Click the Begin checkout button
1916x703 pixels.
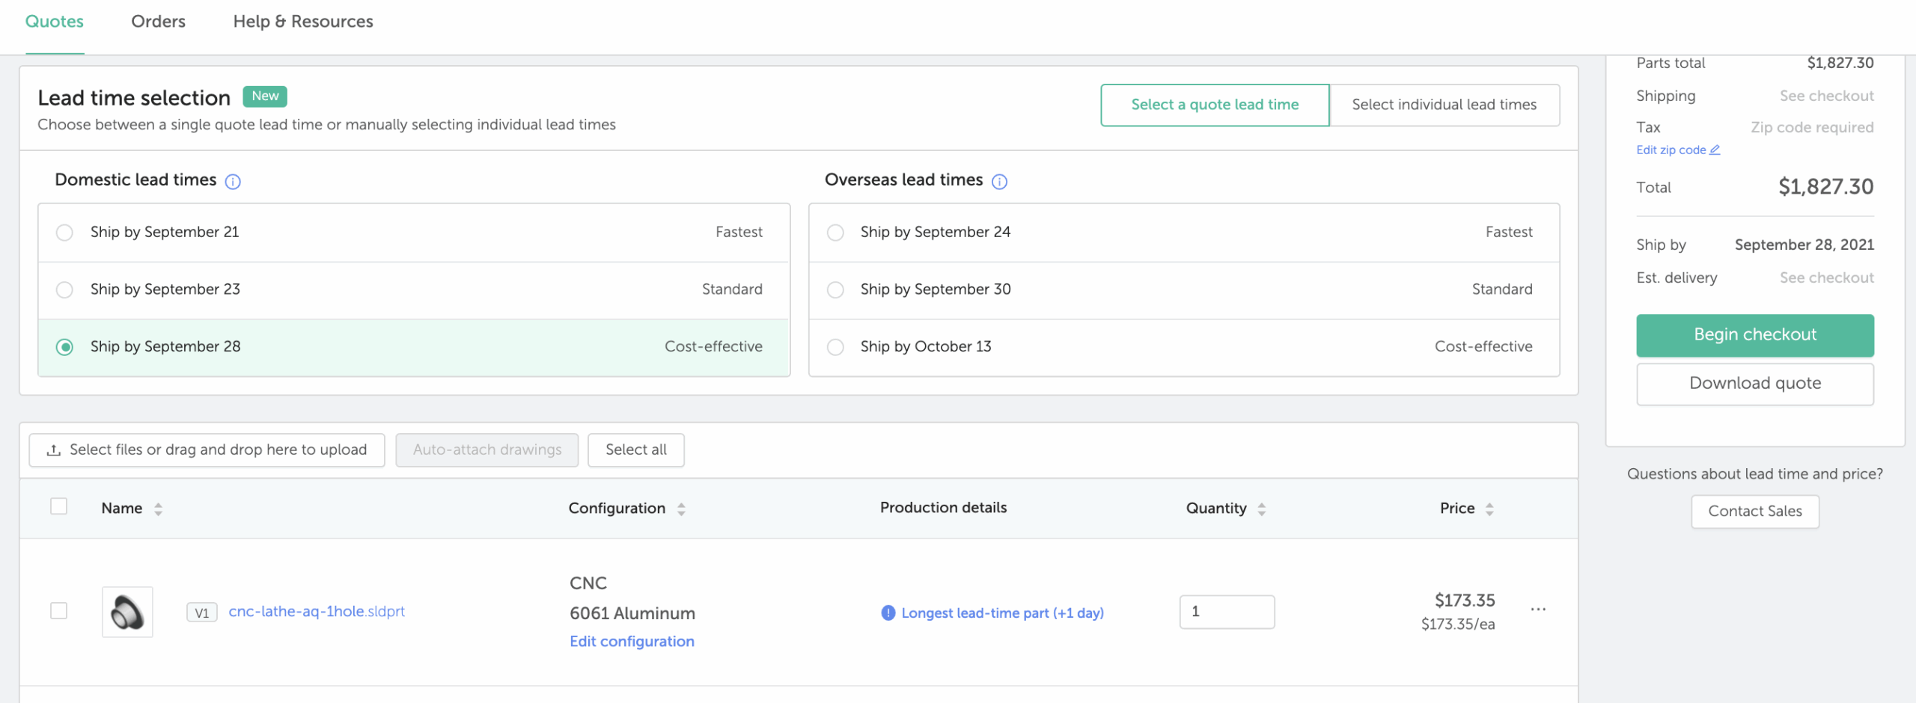coord(1754,335)
